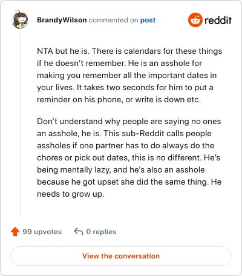Screen dimensions: 242x276
Task: Follow the blue "post" link
Action: 148,20
